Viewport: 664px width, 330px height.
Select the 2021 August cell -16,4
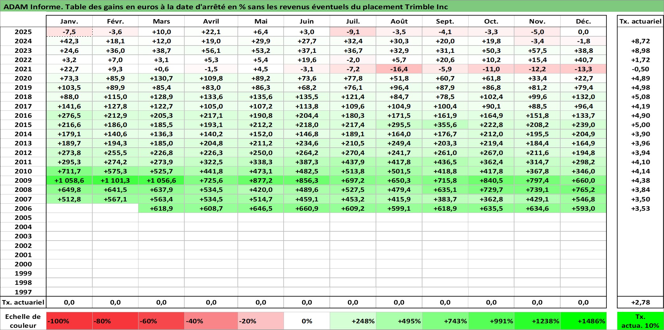(399, 69)
